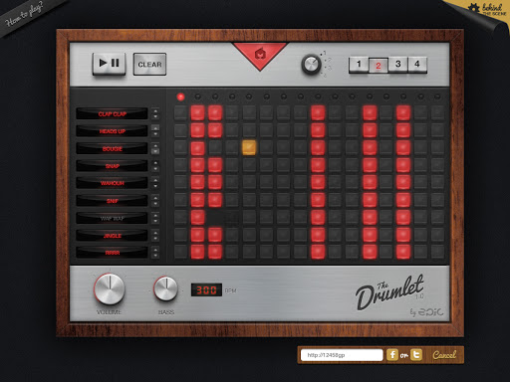This screenshot has width=510, height=382.
Task: Click the RRRR sound label
Action: point(112,253)
